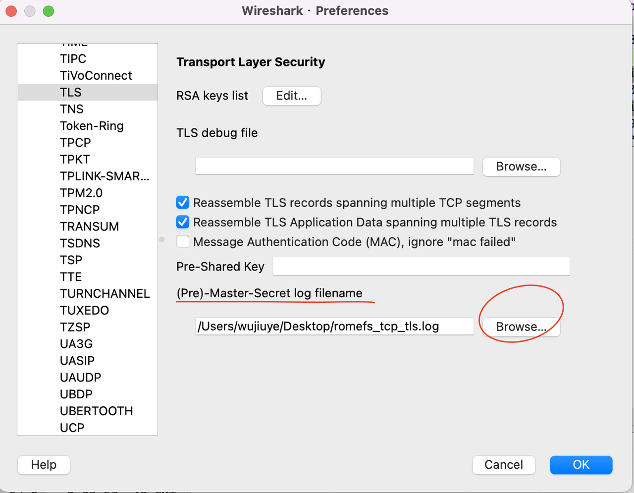The image size is (634, 493).
Task: Choose TRANSUM protocol entry
Action: coord(88,226)
